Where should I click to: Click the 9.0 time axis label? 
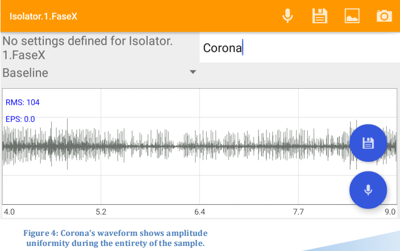pyautogui.click(x=390, y=212)
